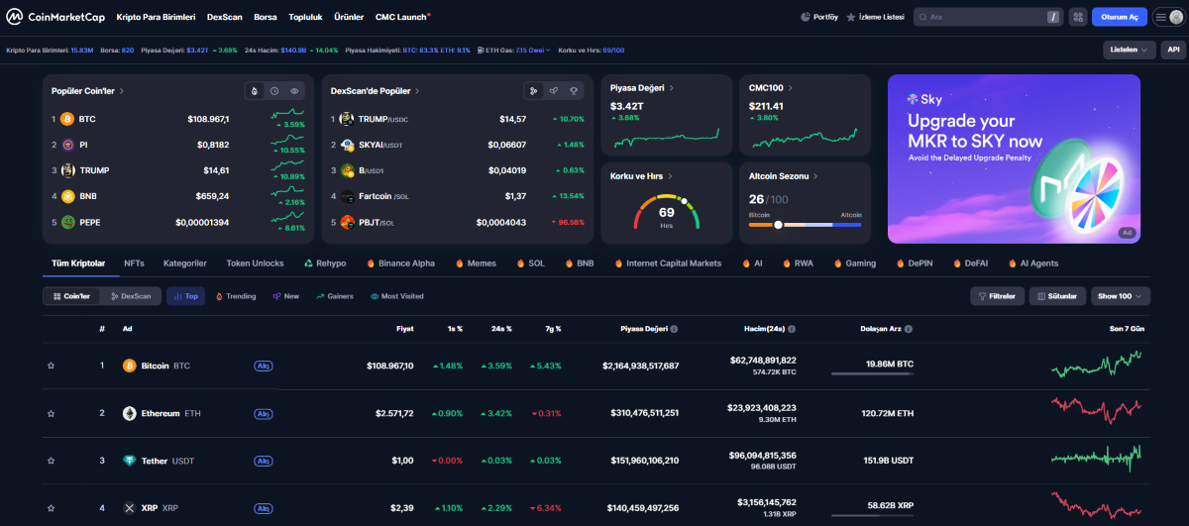Open the Sky MKR to SKY ad banner

1014,158
